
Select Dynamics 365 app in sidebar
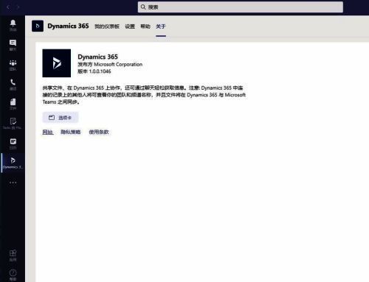coord(13,163)
